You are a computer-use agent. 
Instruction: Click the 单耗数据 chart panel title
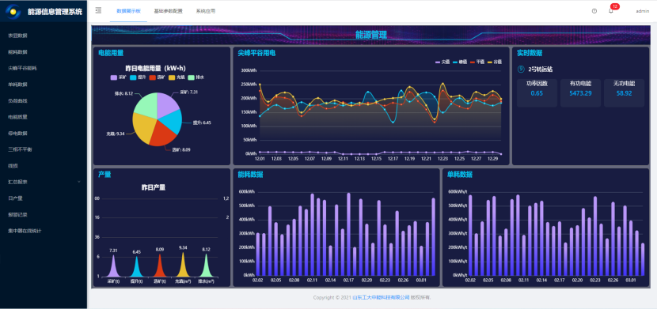[460, 175]
